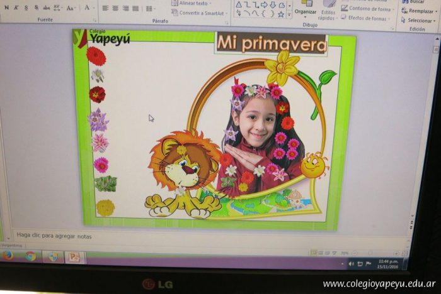Center the paragraph text
Viewport: 441px width, 294px height.
coord(115,8)
